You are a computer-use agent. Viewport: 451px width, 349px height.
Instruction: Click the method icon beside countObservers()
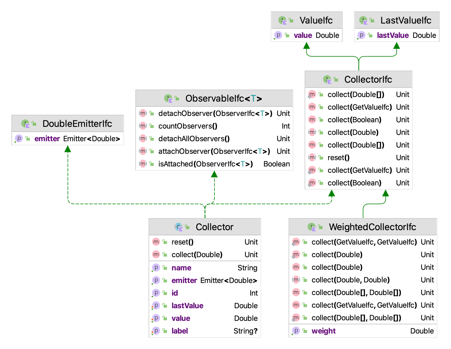coord(143,126)
